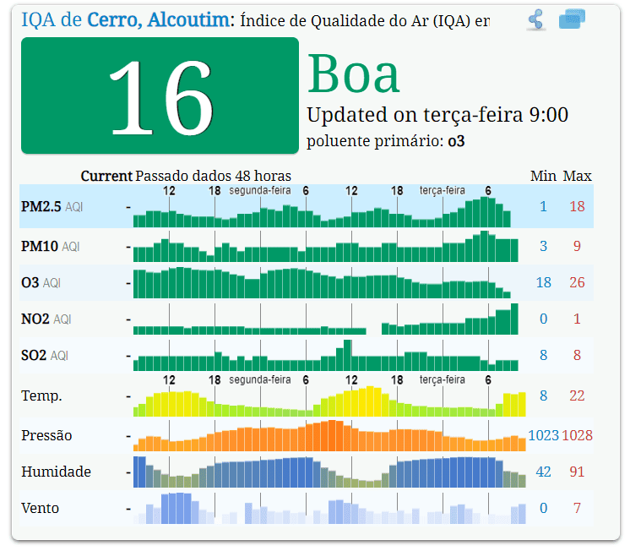630x551 pixels.
Task: Click the Pressão row label
Action: point(46,435)
